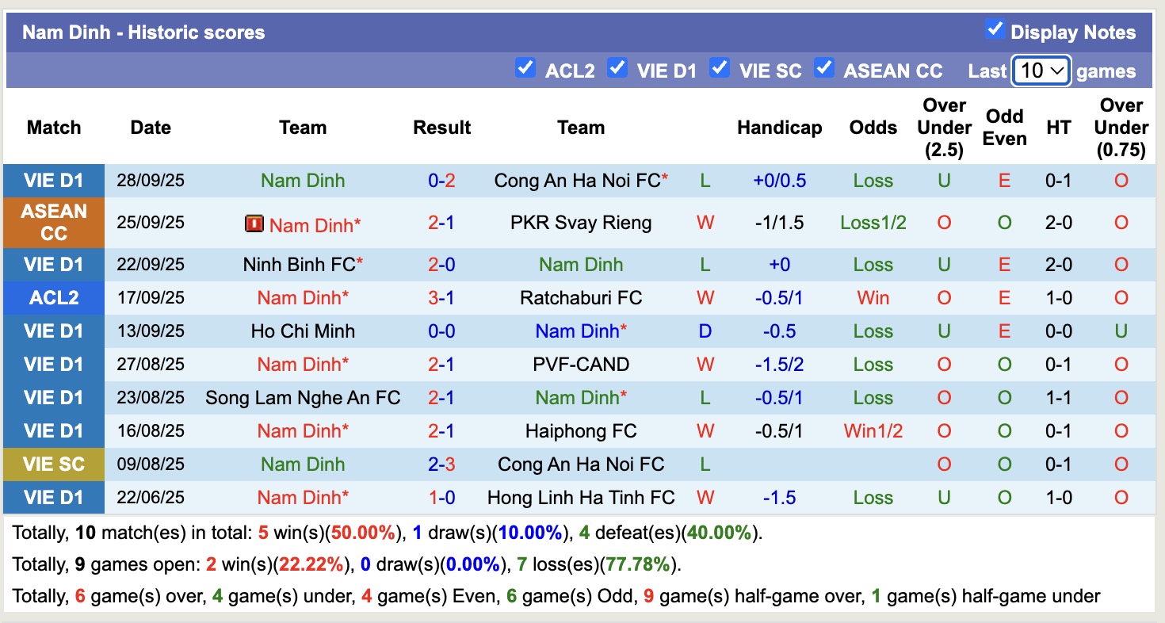1165x623 pixels.
Task: Click the Hong Linh Ha Tinh FC link
Action: pos(579,498)
